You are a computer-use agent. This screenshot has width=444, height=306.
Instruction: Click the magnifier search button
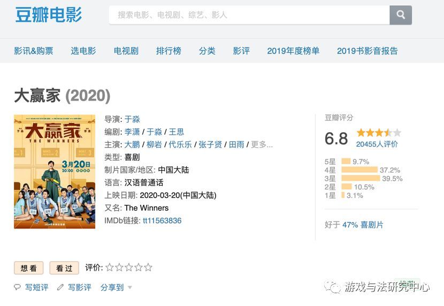(401, 15)
